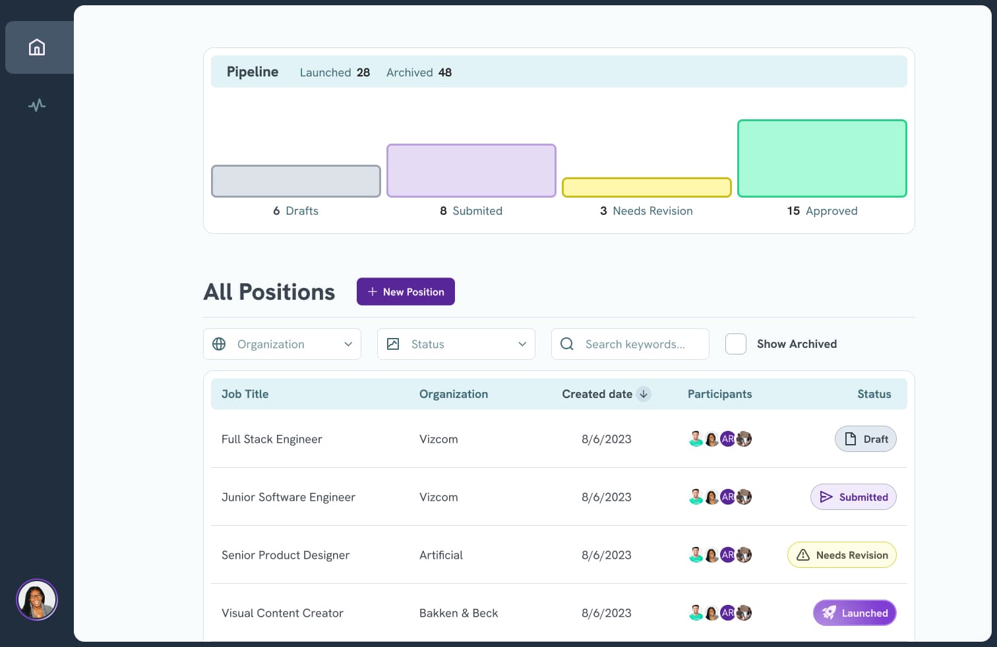The width and height of the screenshot is (997, 647).
Task: Select the Launched 28 pipeline tab
Action: coord(334,72)
